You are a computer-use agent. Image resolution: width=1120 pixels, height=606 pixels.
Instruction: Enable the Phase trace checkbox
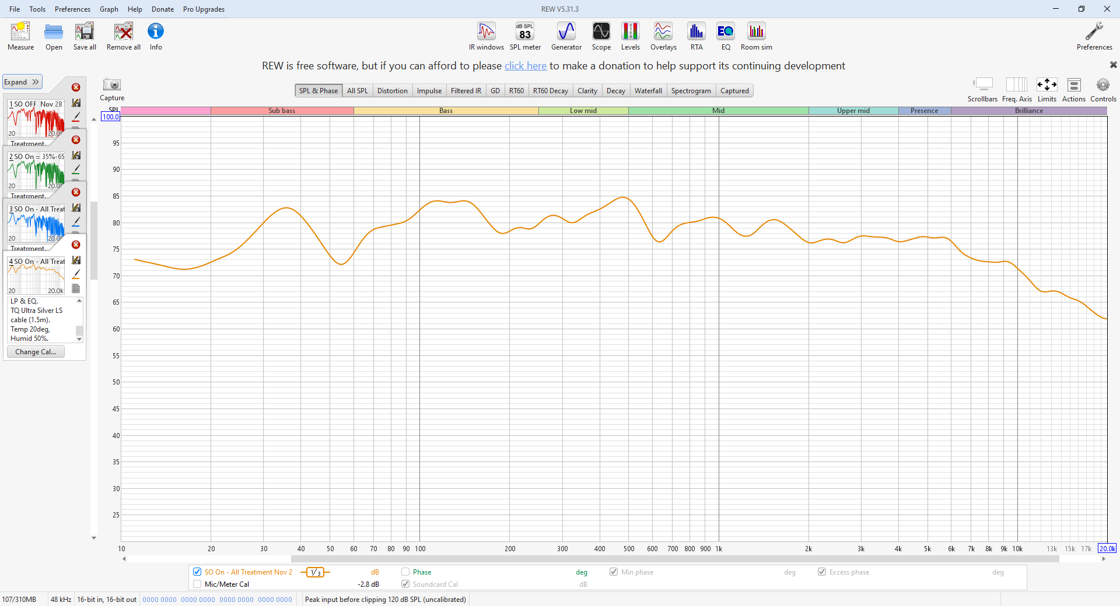[x=405, y=572]
